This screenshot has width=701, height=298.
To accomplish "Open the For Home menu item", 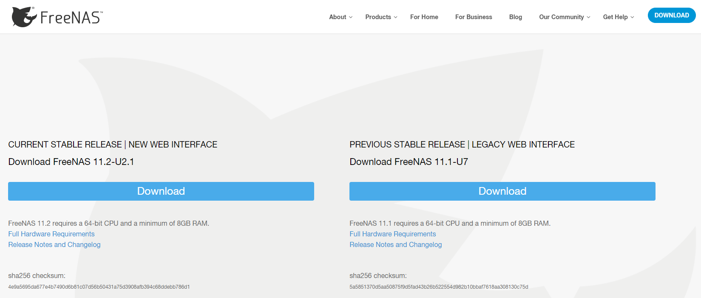I will point(424,17).
